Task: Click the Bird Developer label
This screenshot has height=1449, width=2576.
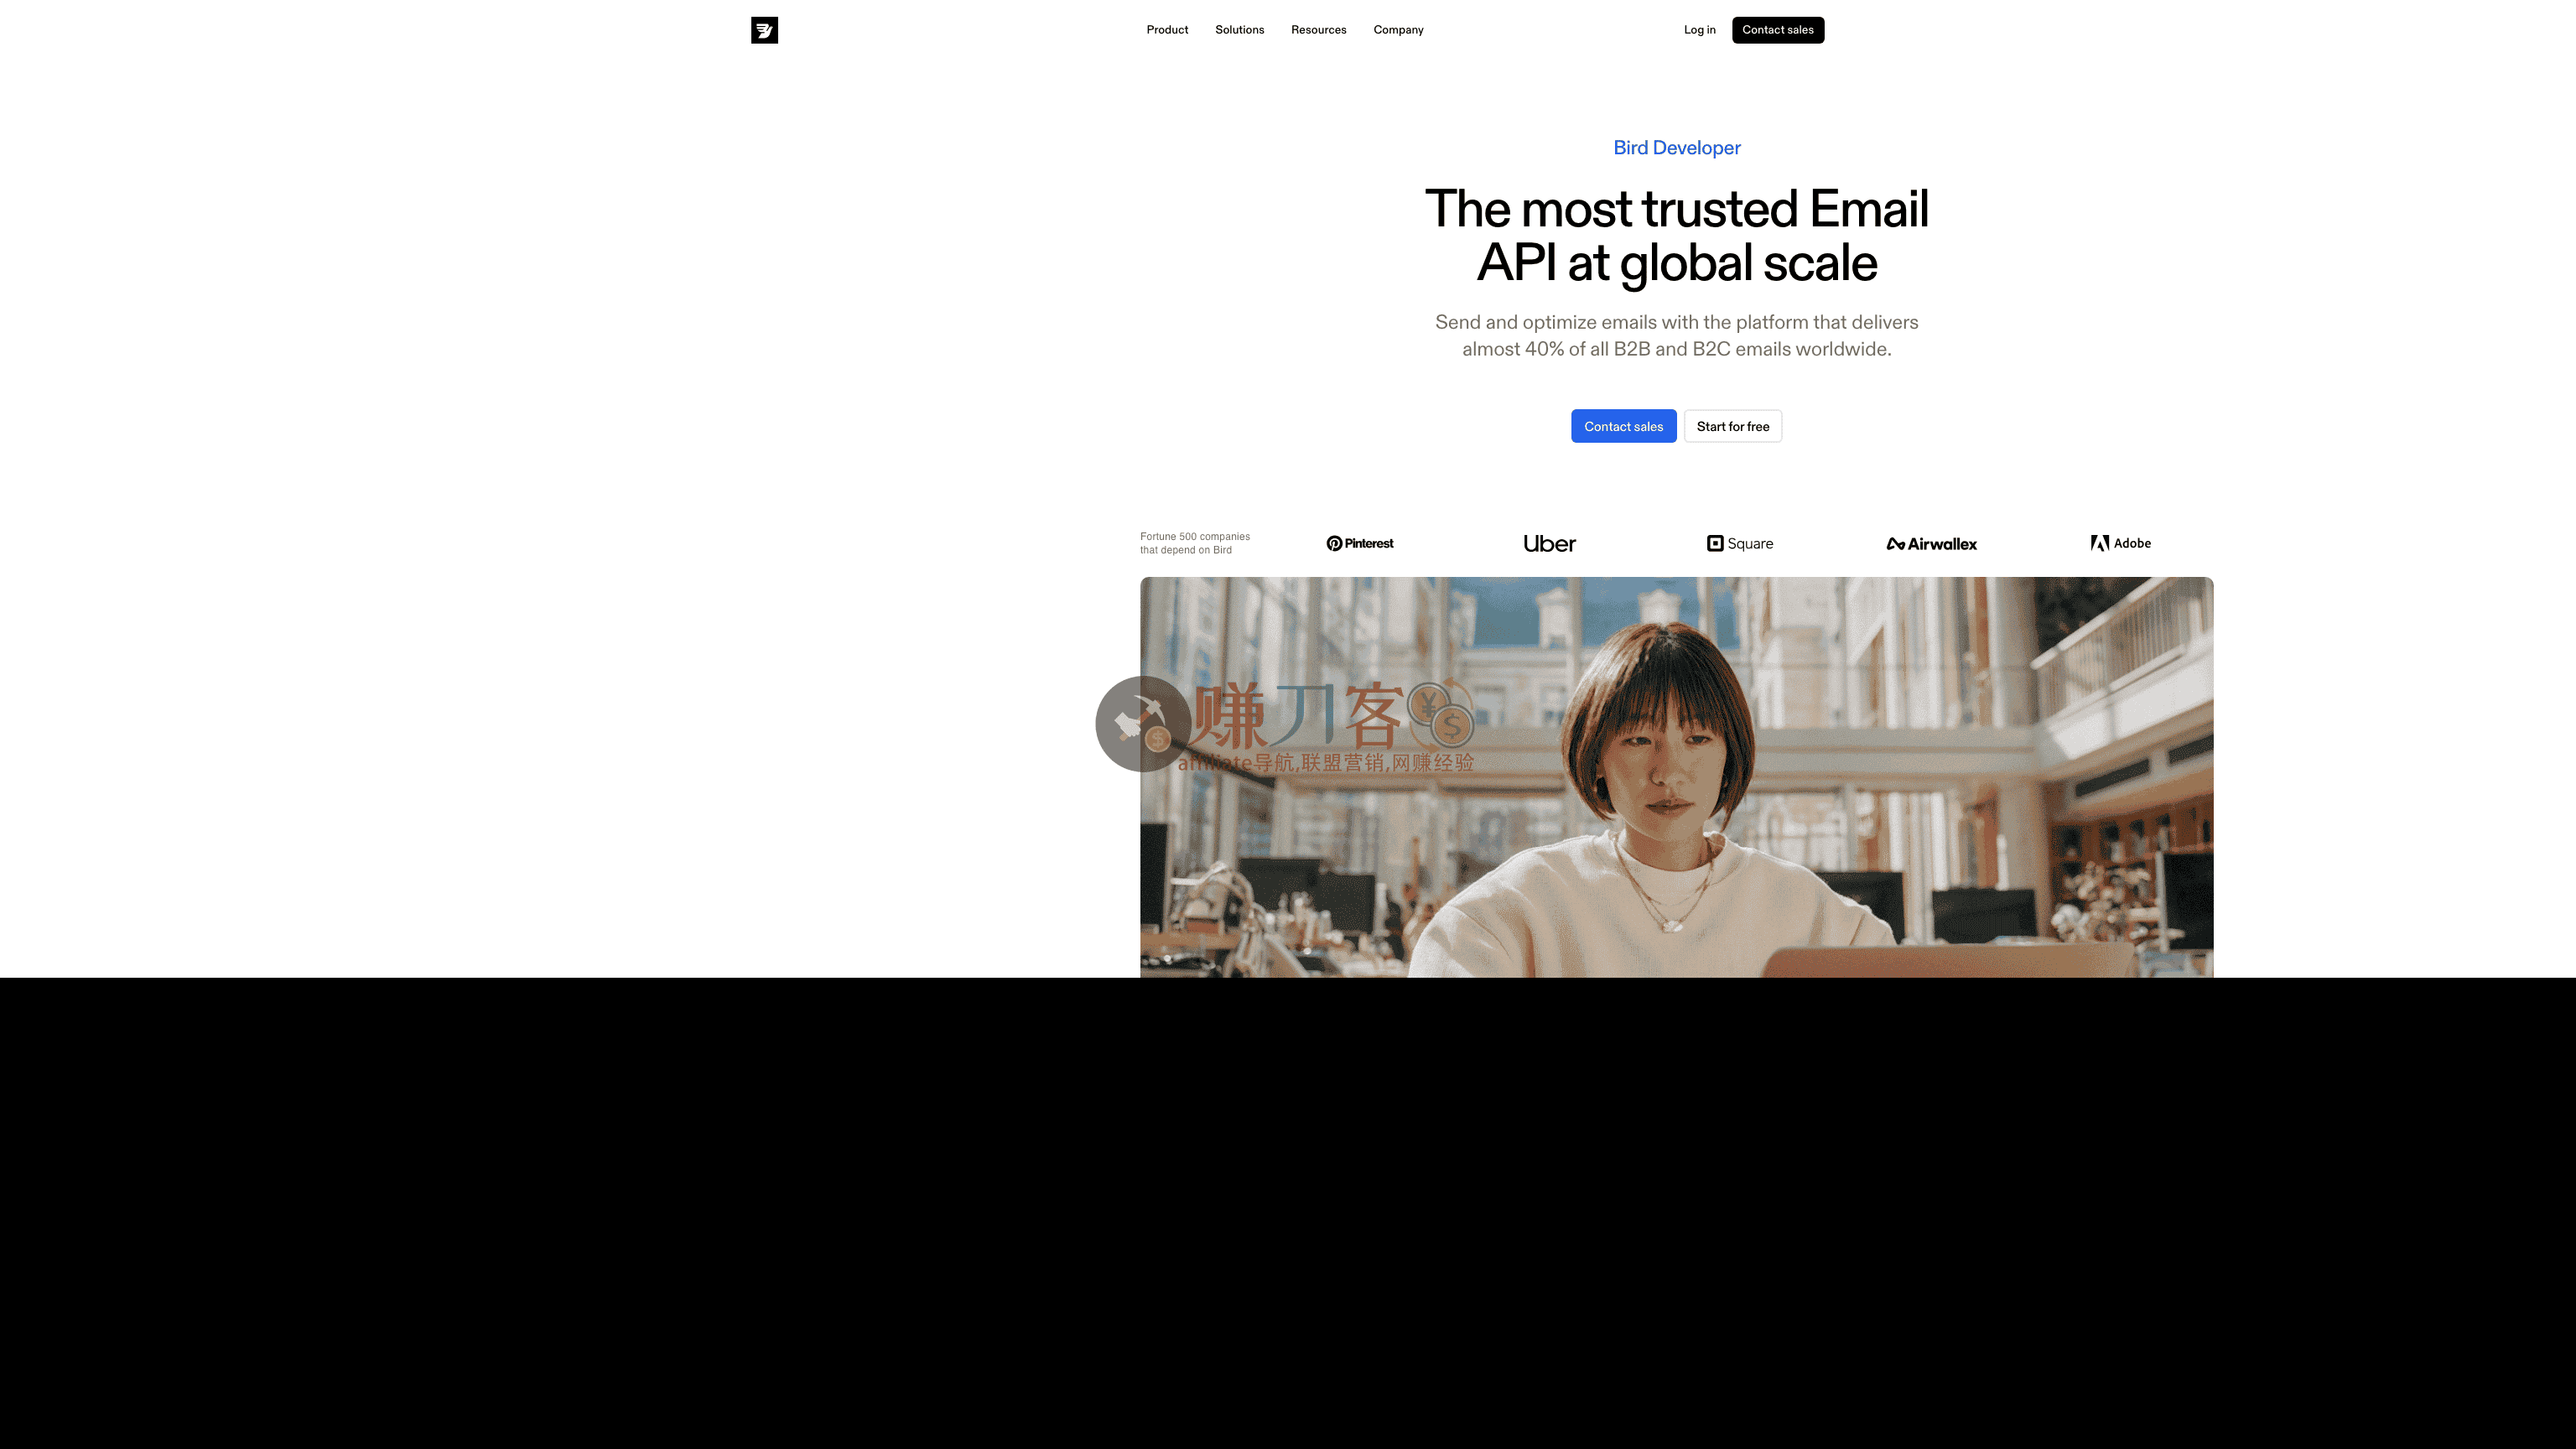Action: [x=1676, y=148]
